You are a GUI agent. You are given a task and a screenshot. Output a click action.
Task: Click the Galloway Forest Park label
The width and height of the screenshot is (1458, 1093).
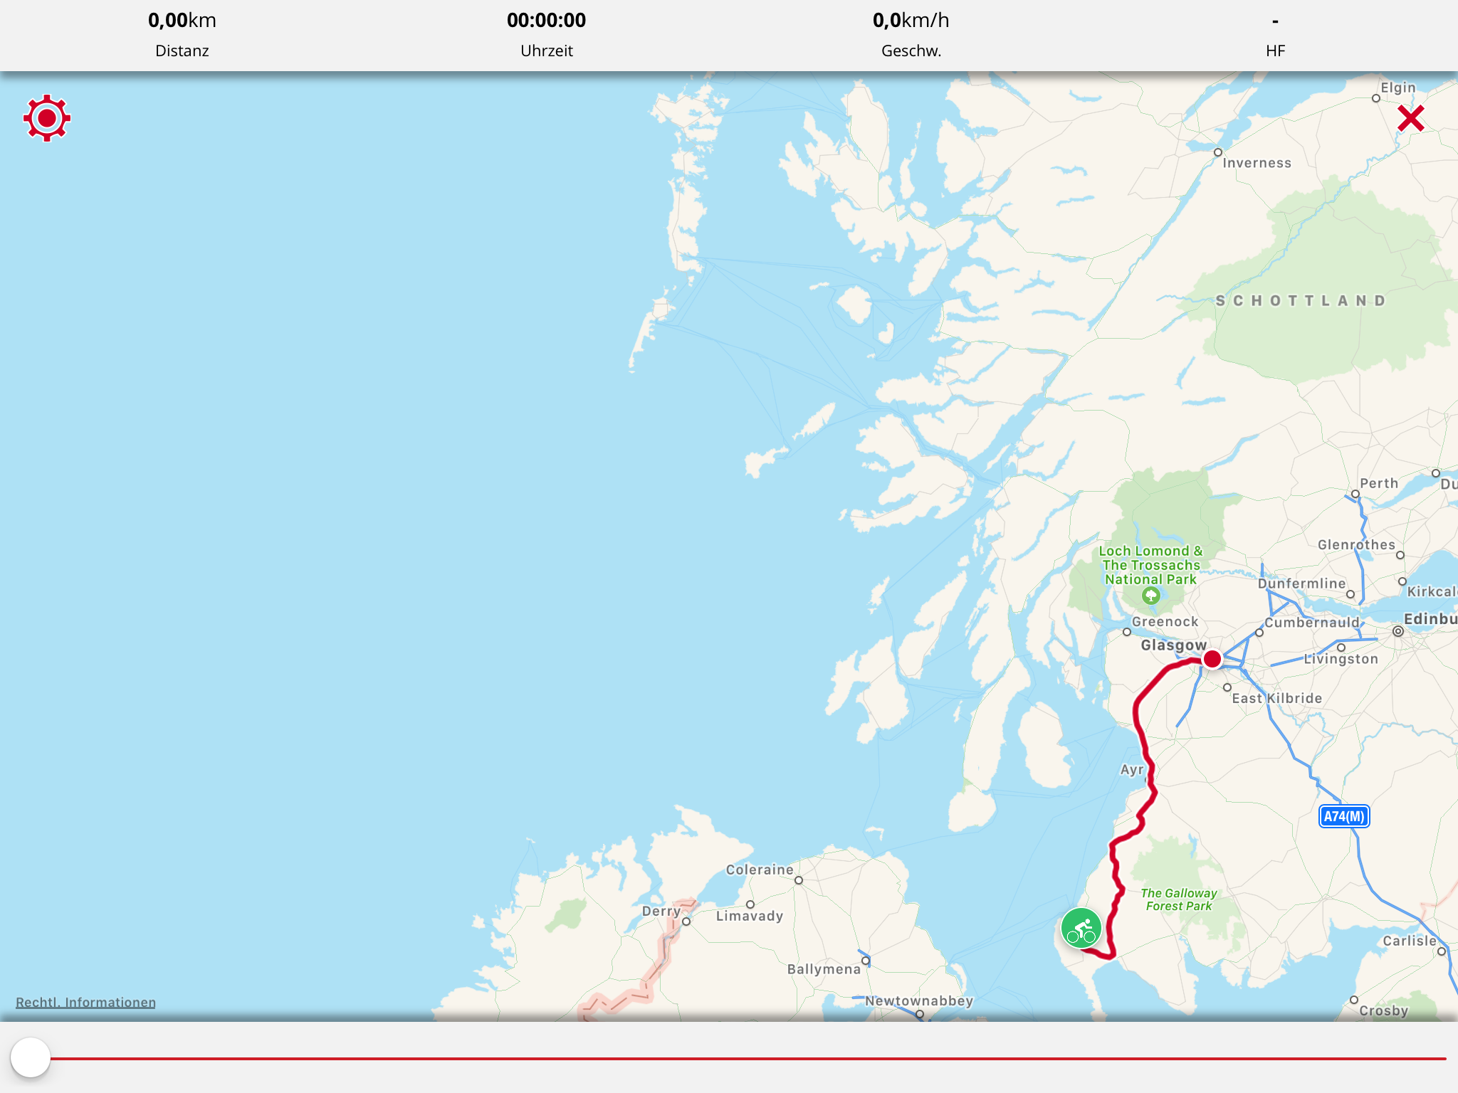click(x=1179, y=899)
